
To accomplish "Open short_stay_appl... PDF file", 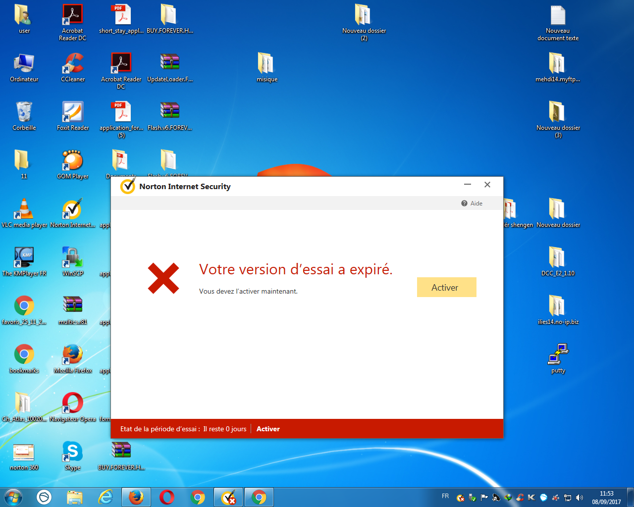I will (121, 19).
